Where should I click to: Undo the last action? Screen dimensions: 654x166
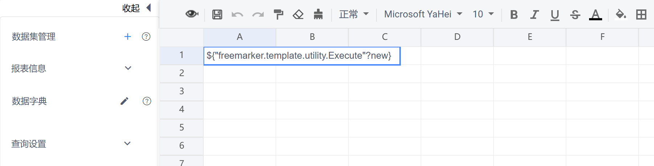(x=237, y=14)
